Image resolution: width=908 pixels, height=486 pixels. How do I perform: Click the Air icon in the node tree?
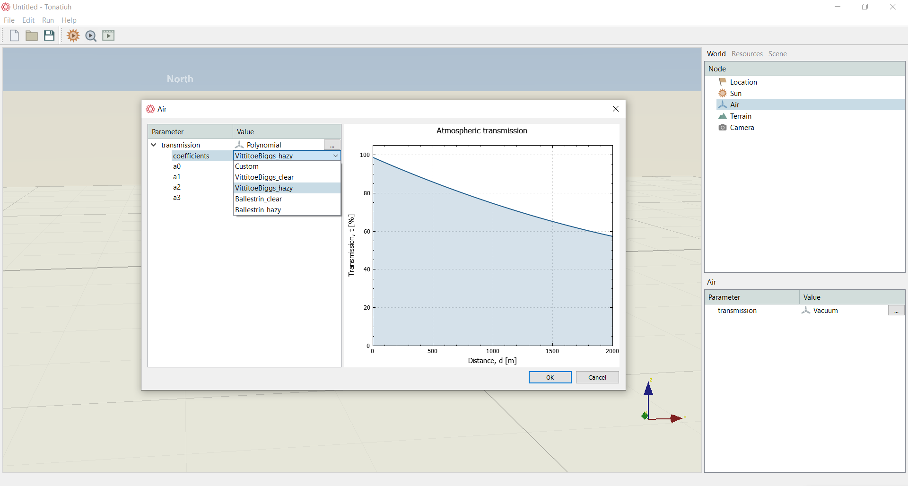pos(722,104)
